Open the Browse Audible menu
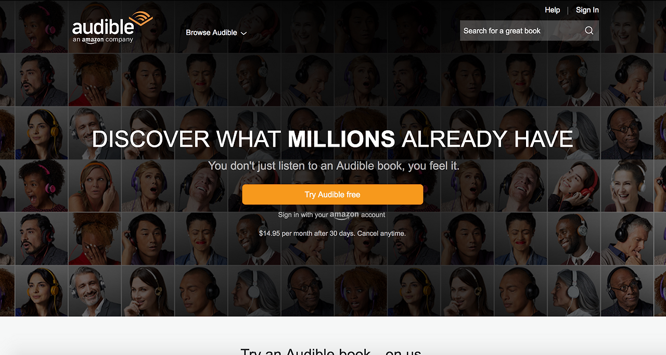 216,32
